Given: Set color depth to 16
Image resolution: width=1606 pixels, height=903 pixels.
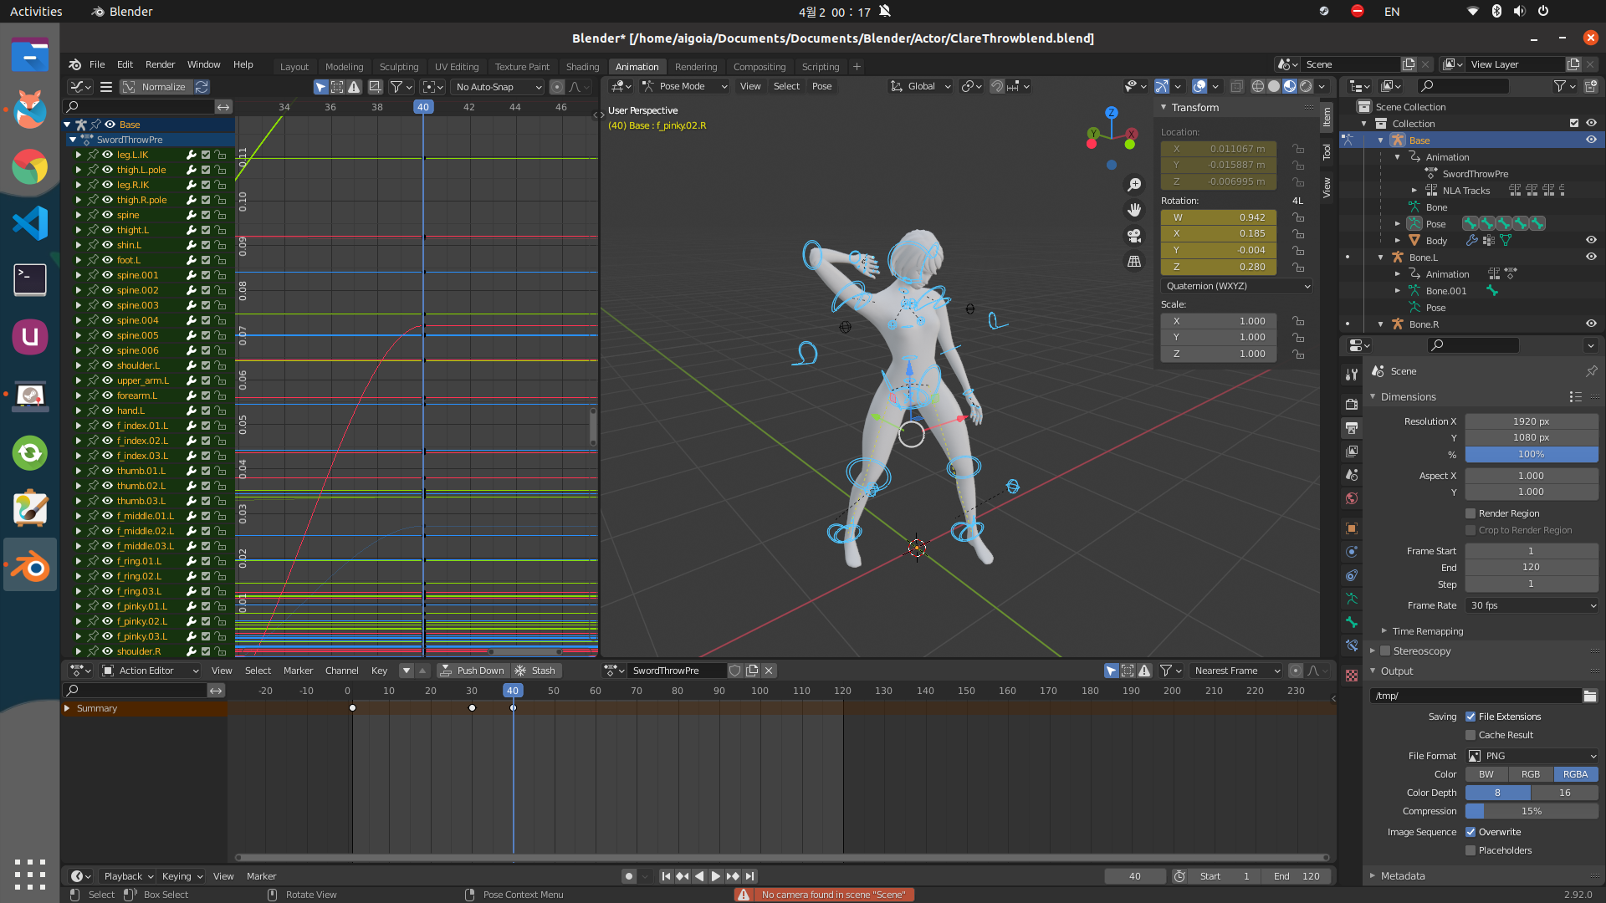Looking at the screenshot, I should [x=1564, y=793].
